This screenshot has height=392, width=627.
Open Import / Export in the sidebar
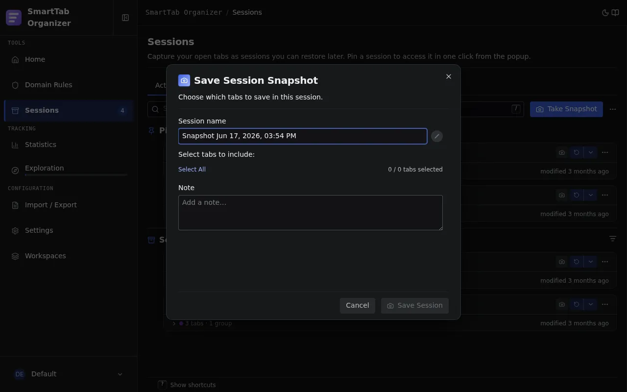[69, 205]
